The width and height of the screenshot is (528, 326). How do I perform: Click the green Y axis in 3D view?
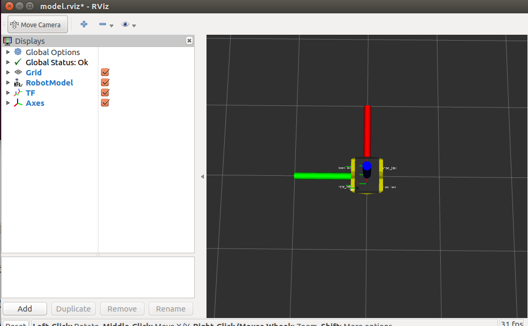(x=323, y=176)
